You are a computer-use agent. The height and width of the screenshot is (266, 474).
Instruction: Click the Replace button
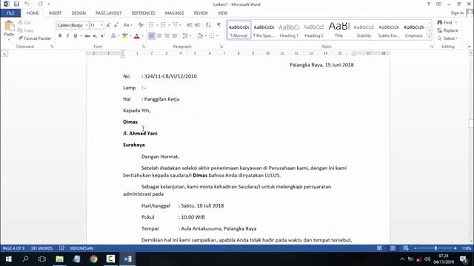(x=447, y=30)
